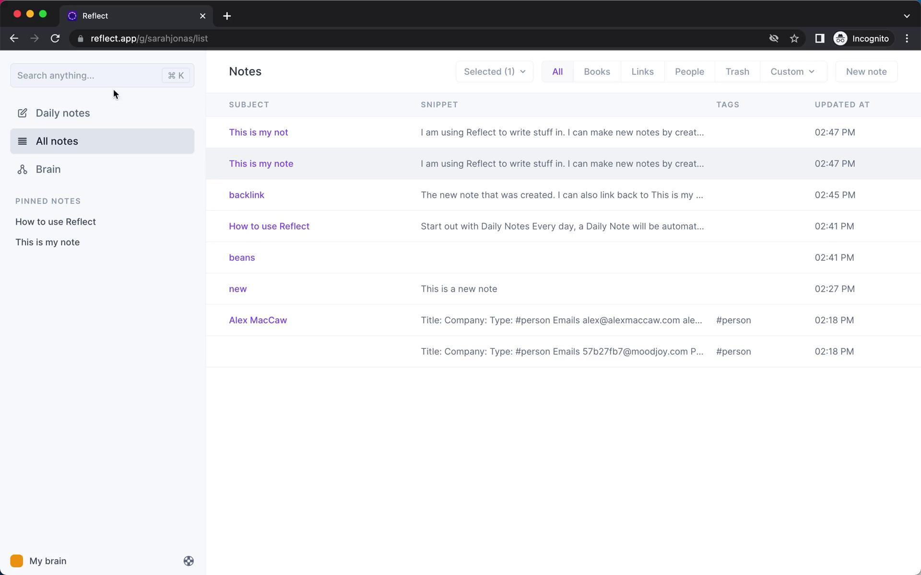Screen dimensions: 921x575
Task: Click the search anything input field
Action: pyautogui.click(x=101, y=75)
